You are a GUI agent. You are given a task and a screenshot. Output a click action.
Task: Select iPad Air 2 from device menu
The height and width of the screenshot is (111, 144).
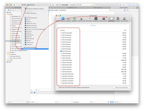[35, 22]
